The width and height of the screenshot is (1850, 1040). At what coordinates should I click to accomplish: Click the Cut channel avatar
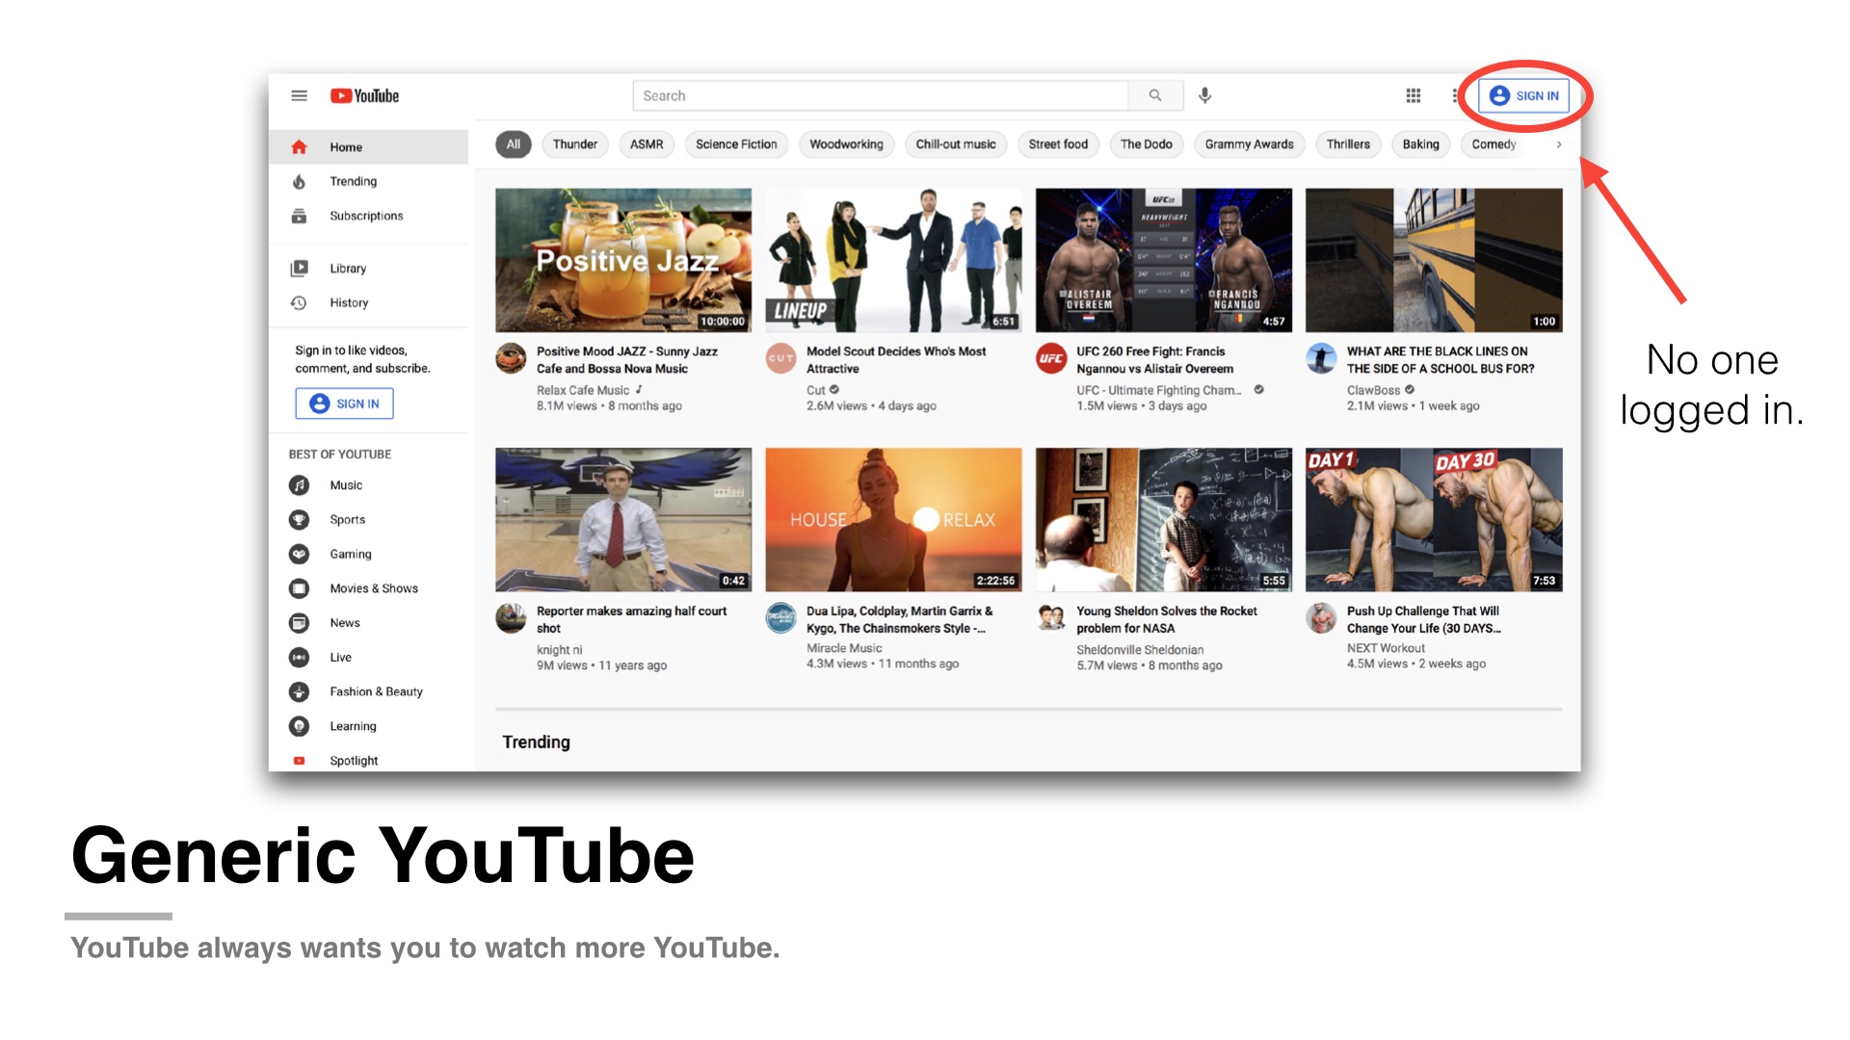point(780,358)
